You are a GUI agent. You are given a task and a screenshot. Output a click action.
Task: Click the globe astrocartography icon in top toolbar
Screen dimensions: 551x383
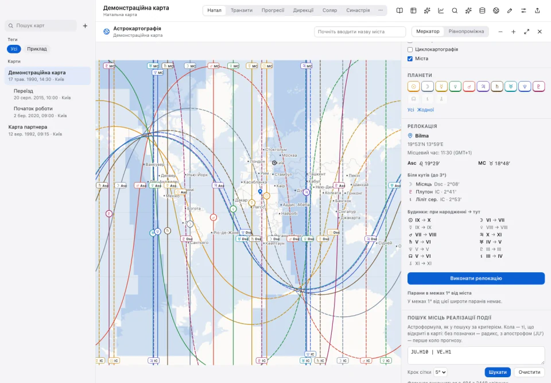tap(496, 10)
